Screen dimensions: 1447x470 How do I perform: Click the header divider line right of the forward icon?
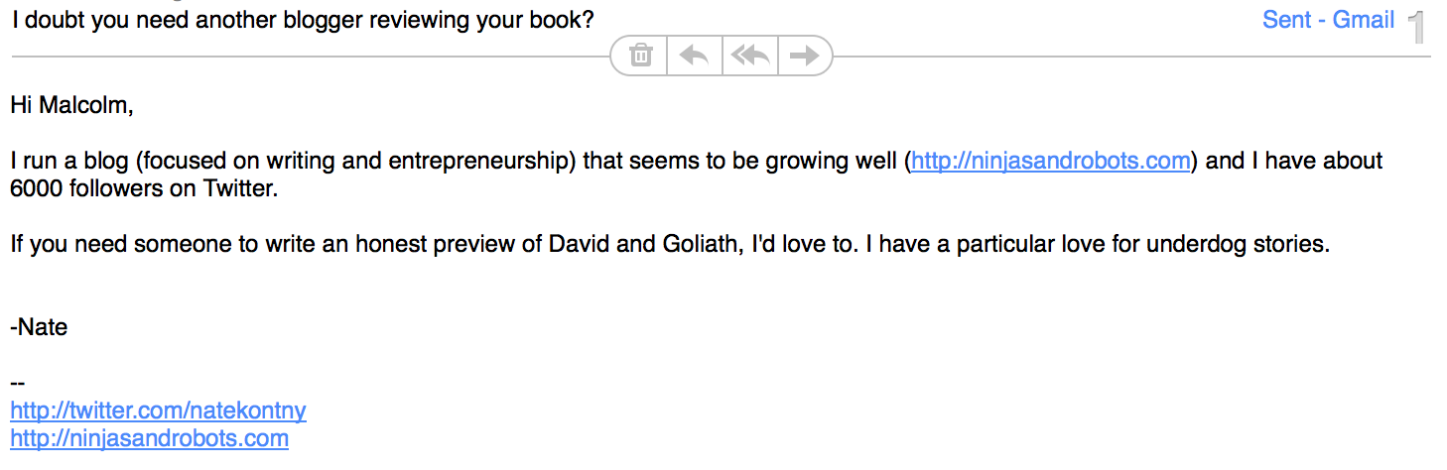pyautogui.click(x=1131, y=57)
